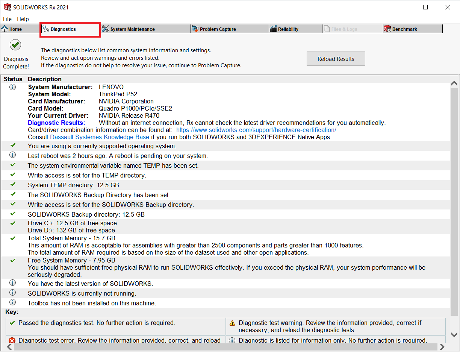Click checkmark beside SOLIDWORKS Backup directory 12.5 GB
Image resolution: width=460 pixels, height=352 pixels.
click(x=13, y=214)
